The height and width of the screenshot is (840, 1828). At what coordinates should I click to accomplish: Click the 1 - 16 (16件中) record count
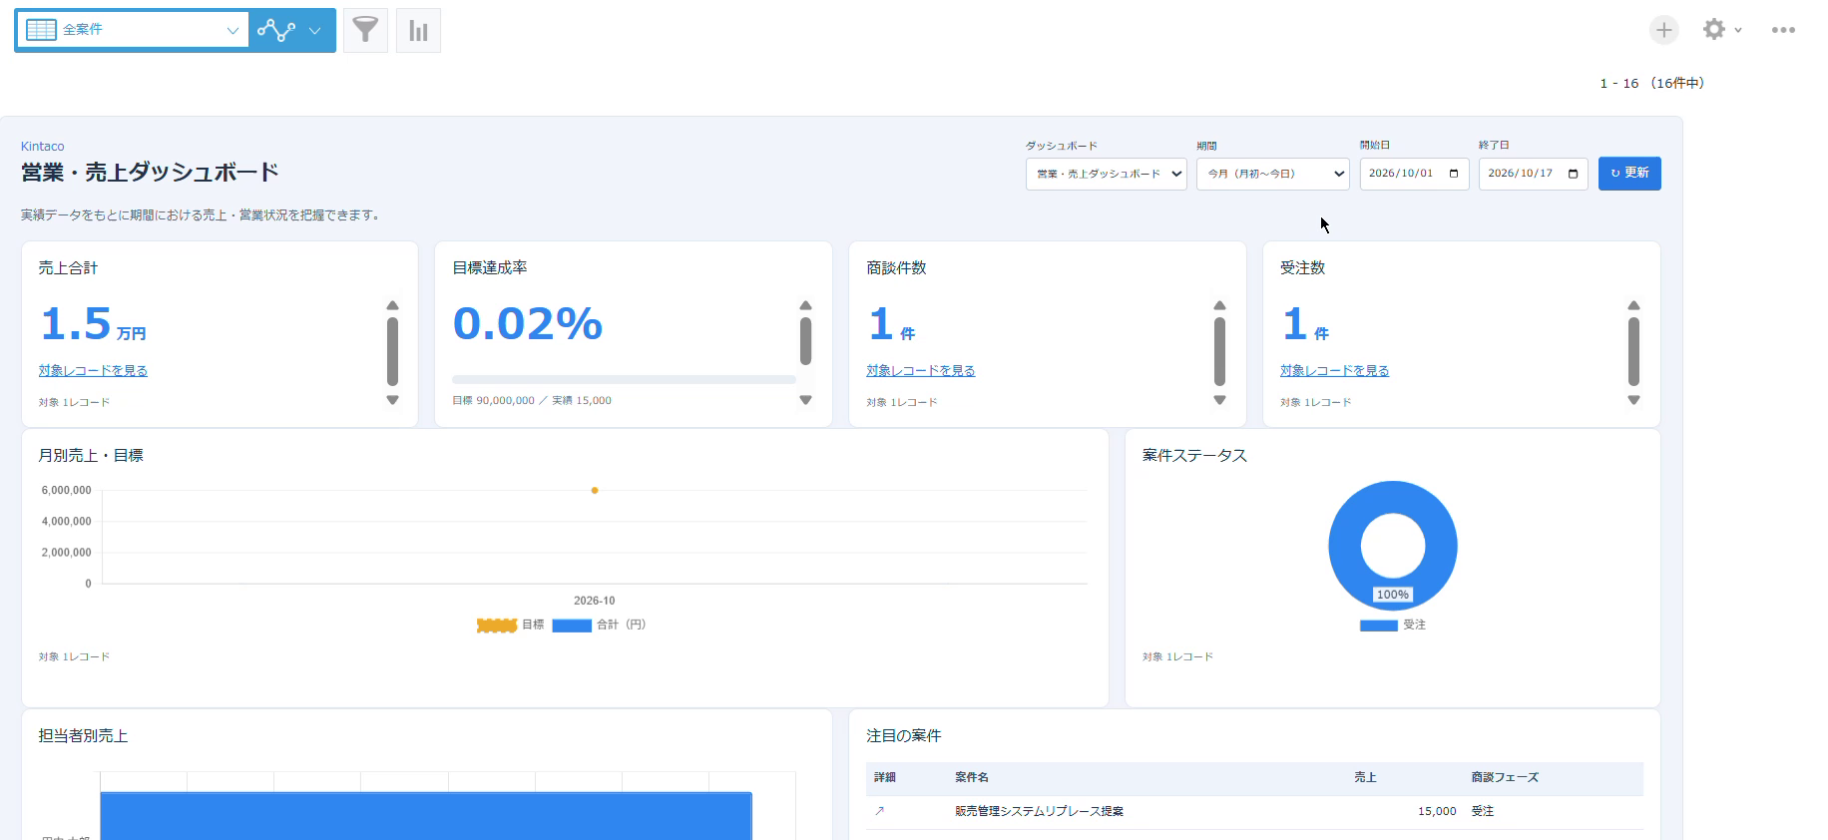click(x=1652, y=84)
